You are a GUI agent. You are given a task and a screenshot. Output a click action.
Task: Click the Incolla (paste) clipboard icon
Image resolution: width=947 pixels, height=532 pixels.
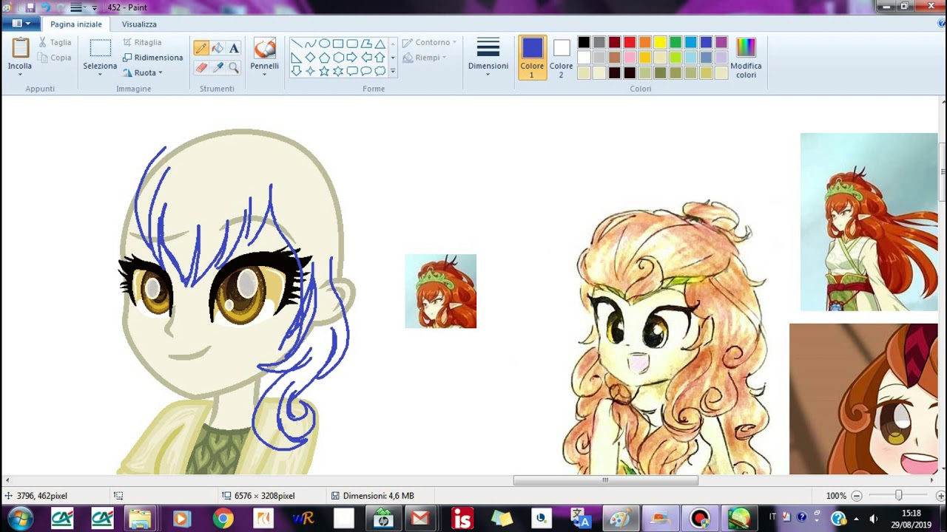(x=20, y=48)
